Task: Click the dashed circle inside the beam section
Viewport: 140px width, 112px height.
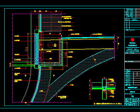Action: pos(50,45)
